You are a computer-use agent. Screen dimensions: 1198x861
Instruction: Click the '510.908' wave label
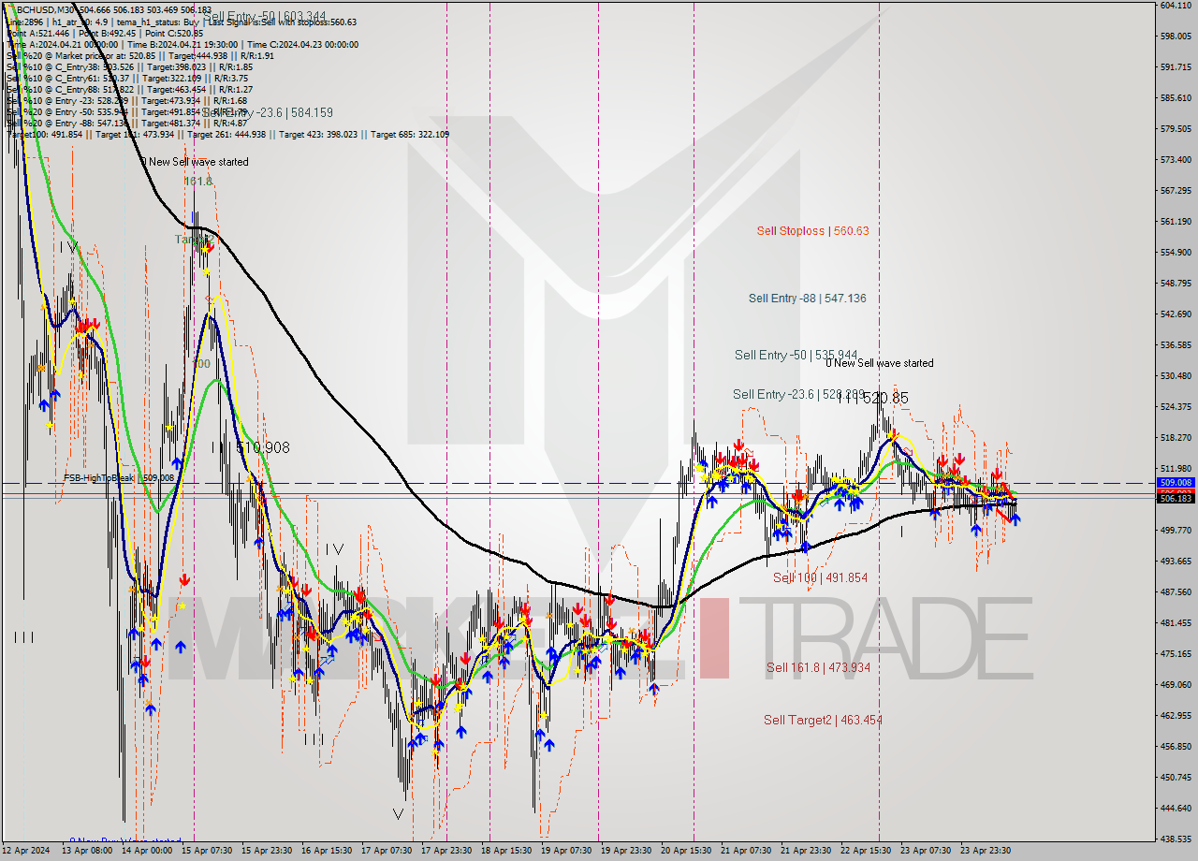[262, 448]
